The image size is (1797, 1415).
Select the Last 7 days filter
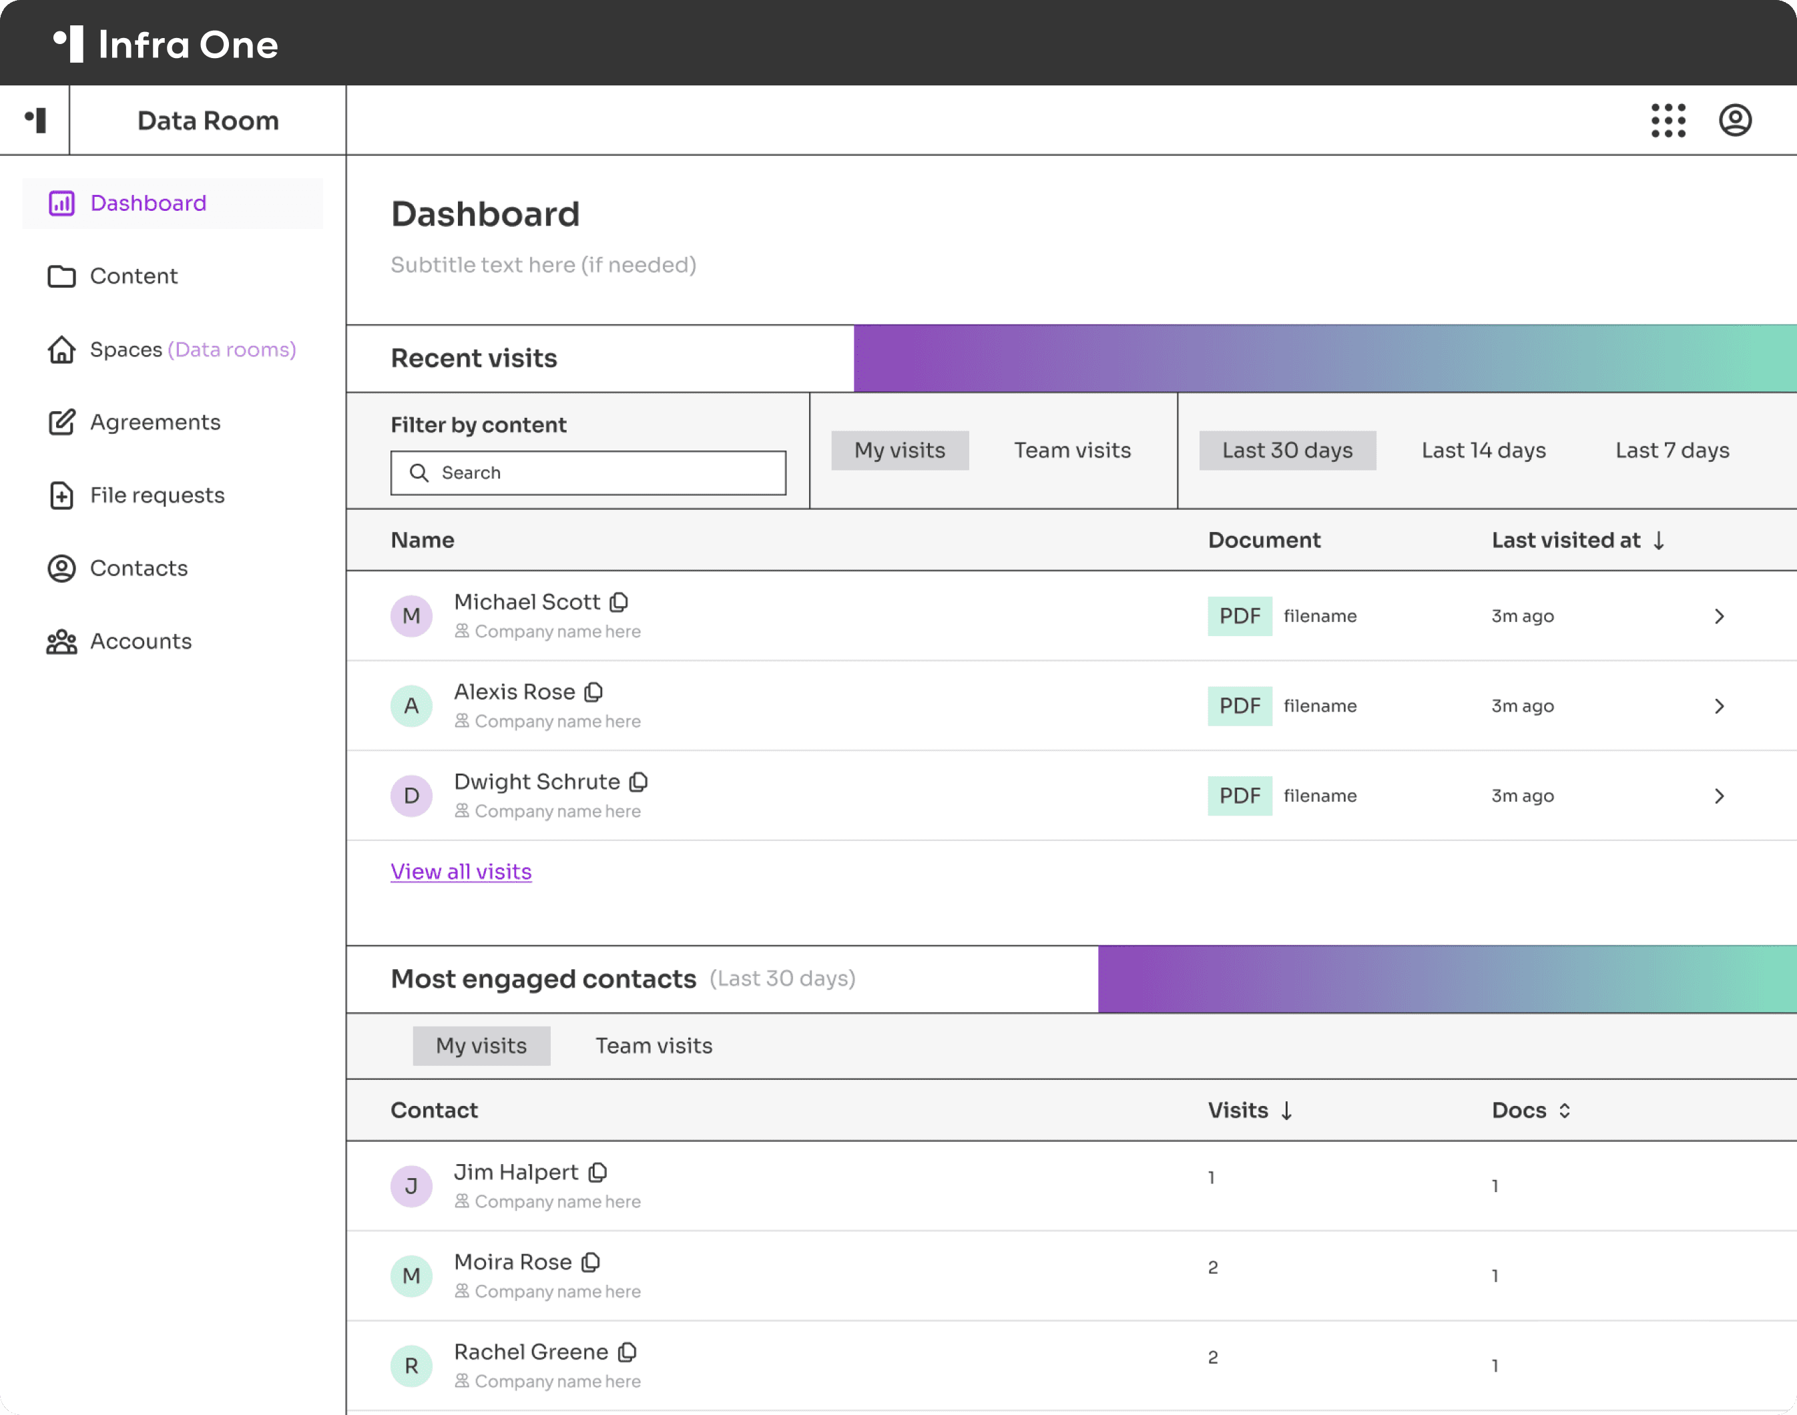click(x=1672, y=451)
